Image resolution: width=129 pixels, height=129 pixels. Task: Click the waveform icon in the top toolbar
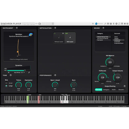point(36,24)
